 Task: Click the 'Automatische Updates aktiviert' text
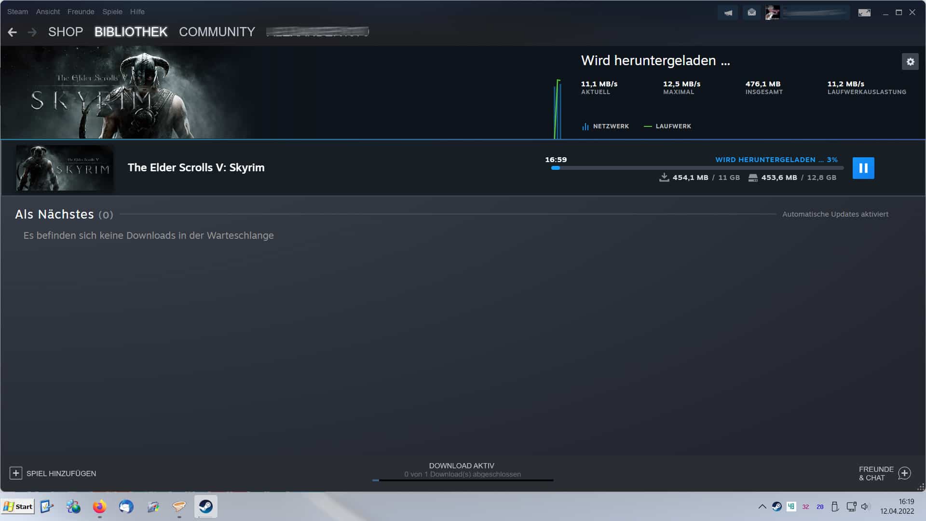(835, 214)
